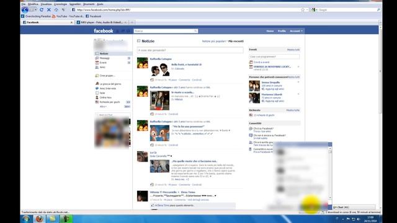Open Online Now in left sidebar

pos(104,98)
